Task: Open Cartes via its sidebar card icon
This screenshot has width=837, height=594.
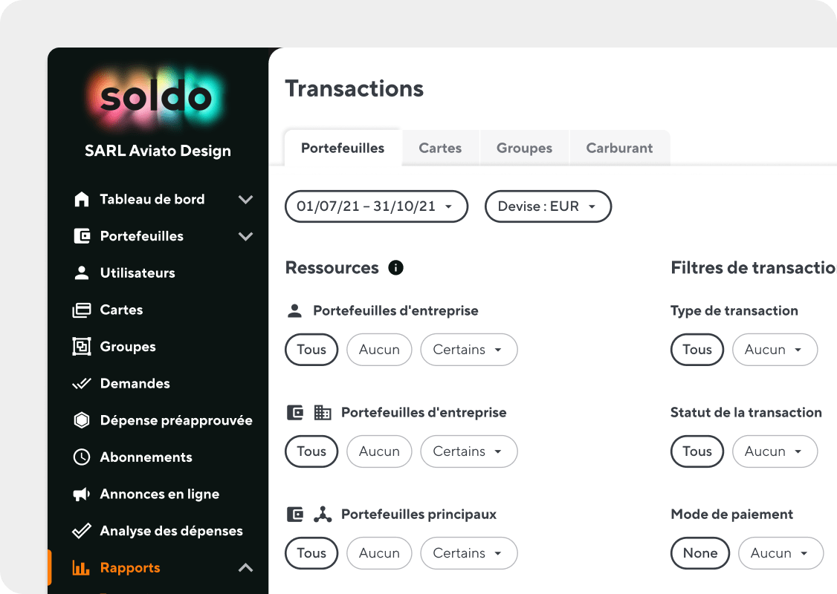Action: [x=82, y=310]
